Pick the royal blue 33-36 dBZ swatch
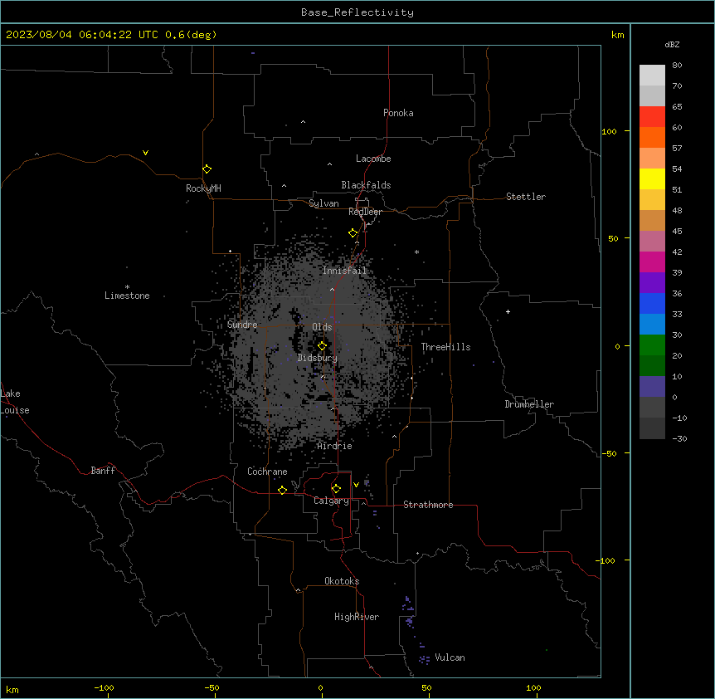 click(x=652, y=303)
